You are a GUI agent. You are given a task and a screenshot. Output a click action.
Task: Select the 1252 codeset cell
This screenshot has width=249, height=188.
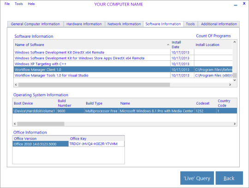click(x=206, y=111)
